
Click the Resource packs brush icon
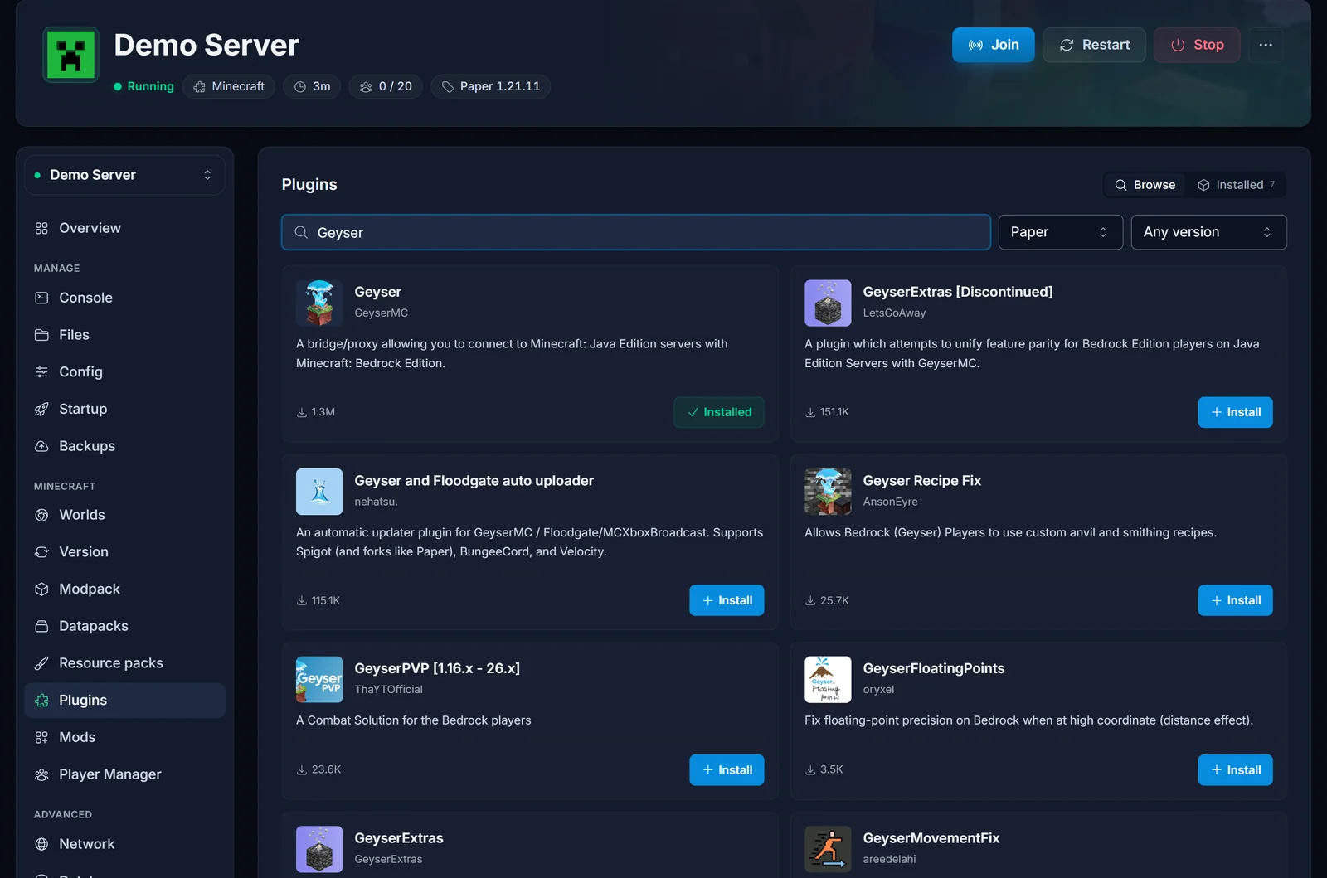(x=41, y=663)
